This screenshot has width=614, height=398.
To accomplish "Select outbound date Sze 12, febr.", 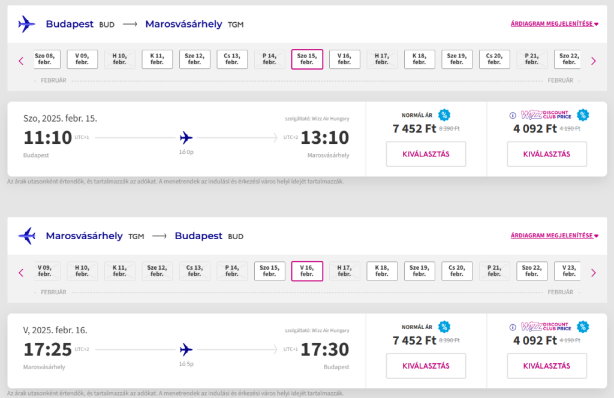I will coord(195,59).
